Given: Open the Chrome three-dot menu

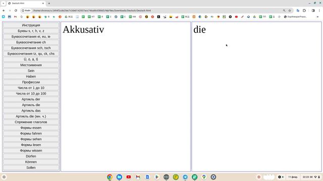Looking at the screenshot, I should 319,11.
